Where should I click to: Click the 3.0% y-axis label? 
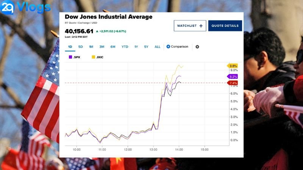(234, 117)
